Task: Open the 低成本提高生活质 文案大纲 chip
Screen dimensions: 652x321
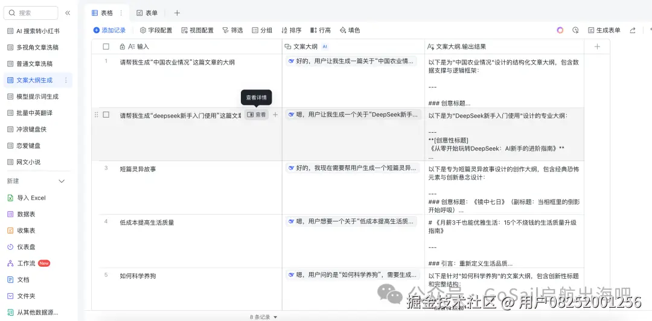Action: (351, 221)
